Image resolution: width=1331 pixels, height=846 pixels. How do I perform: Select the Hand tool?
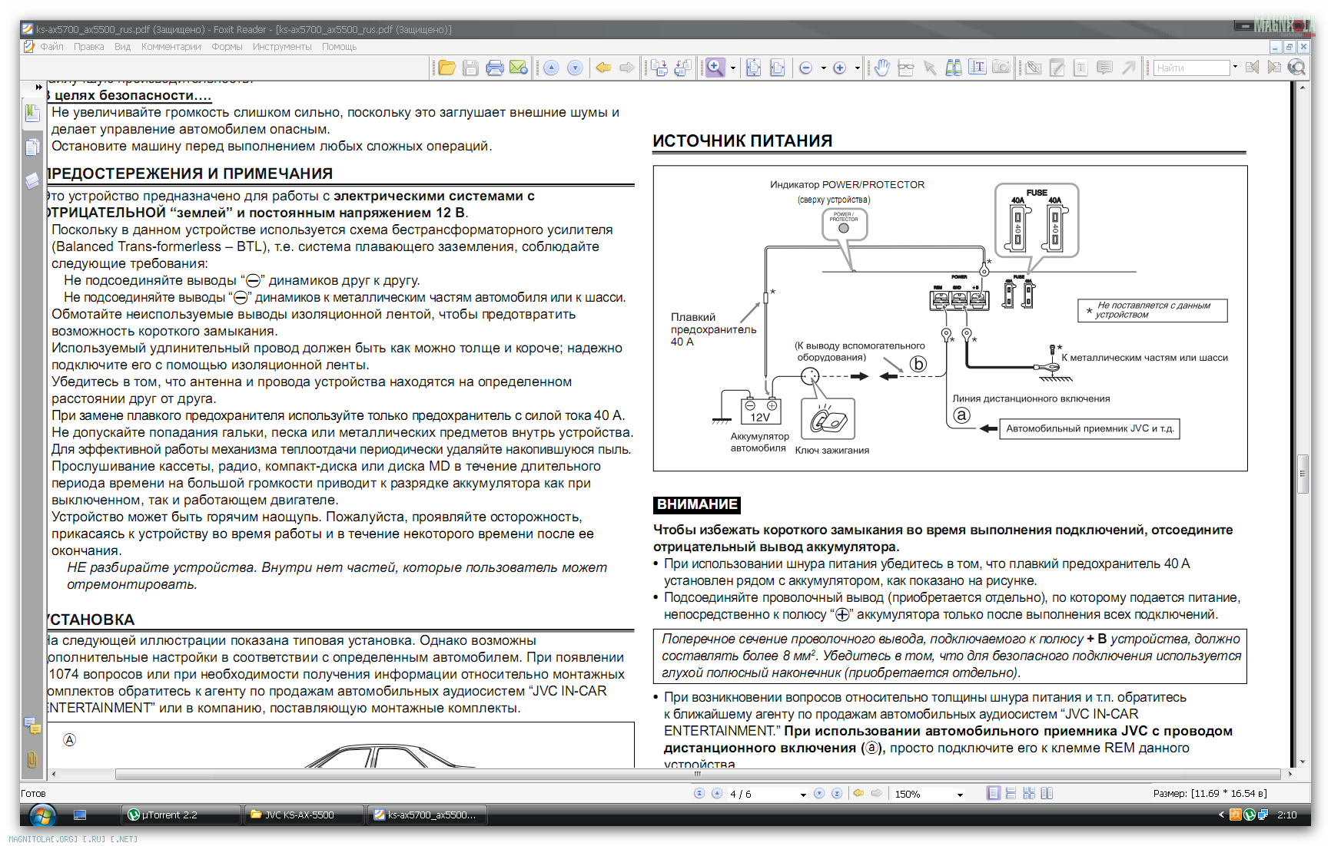[x=882, y=68]
